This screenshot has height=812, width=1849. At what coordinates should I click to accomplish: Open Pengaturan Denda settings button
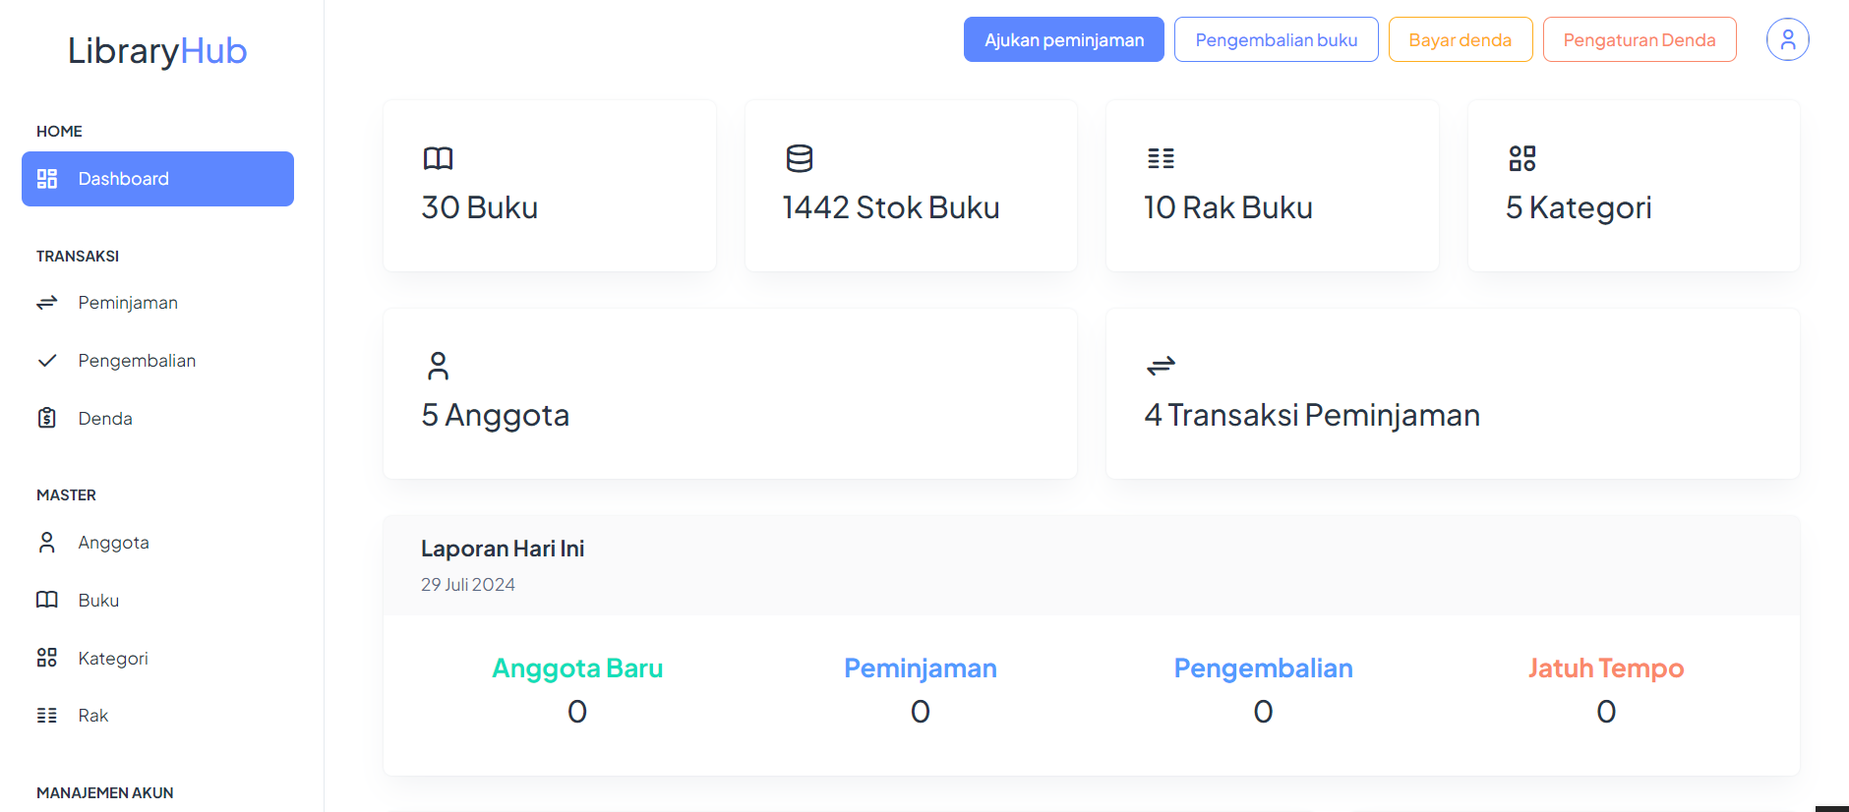point(1639,39)
